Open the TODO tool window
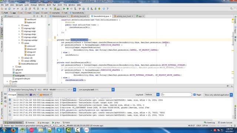The height and width of the screenshot is (133, 237). (x=66, y=123)
